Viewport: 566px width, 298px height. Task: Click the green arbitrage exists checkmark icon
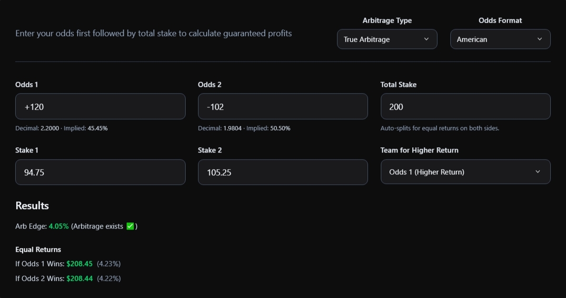[x=131, y=226]
